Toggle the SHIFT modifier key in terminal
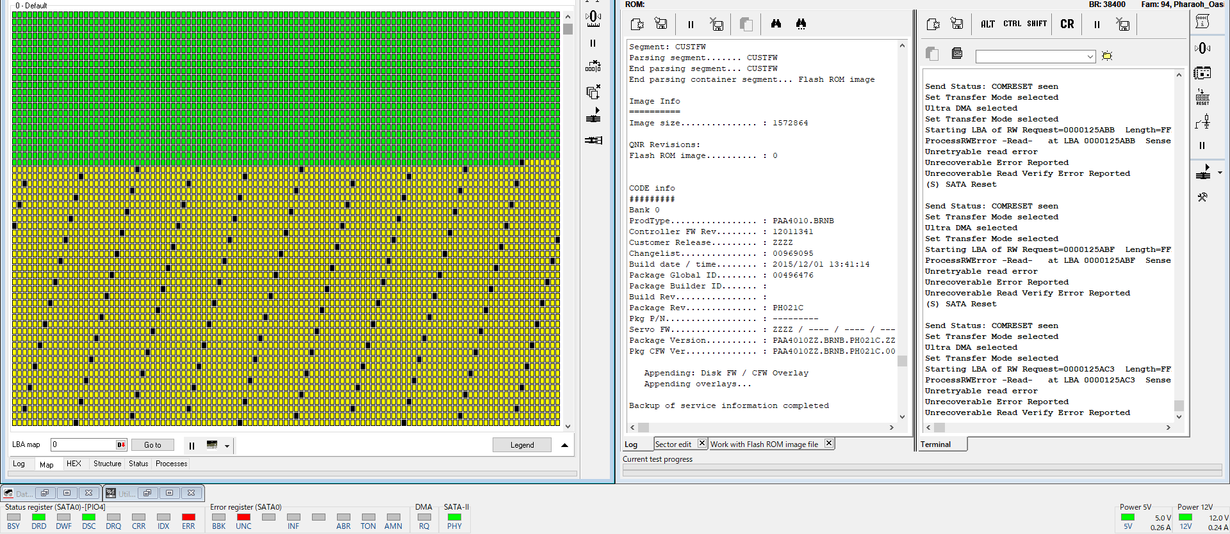This screenshot has width=1230, height=534. 1037,24
